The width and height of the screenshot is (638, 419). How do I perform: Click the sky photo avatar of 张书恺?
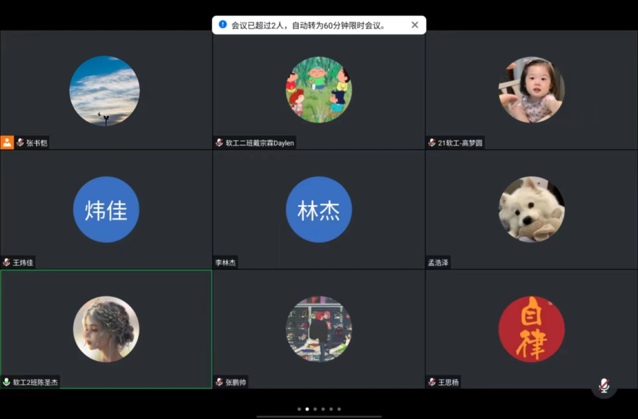click(105, 90)
